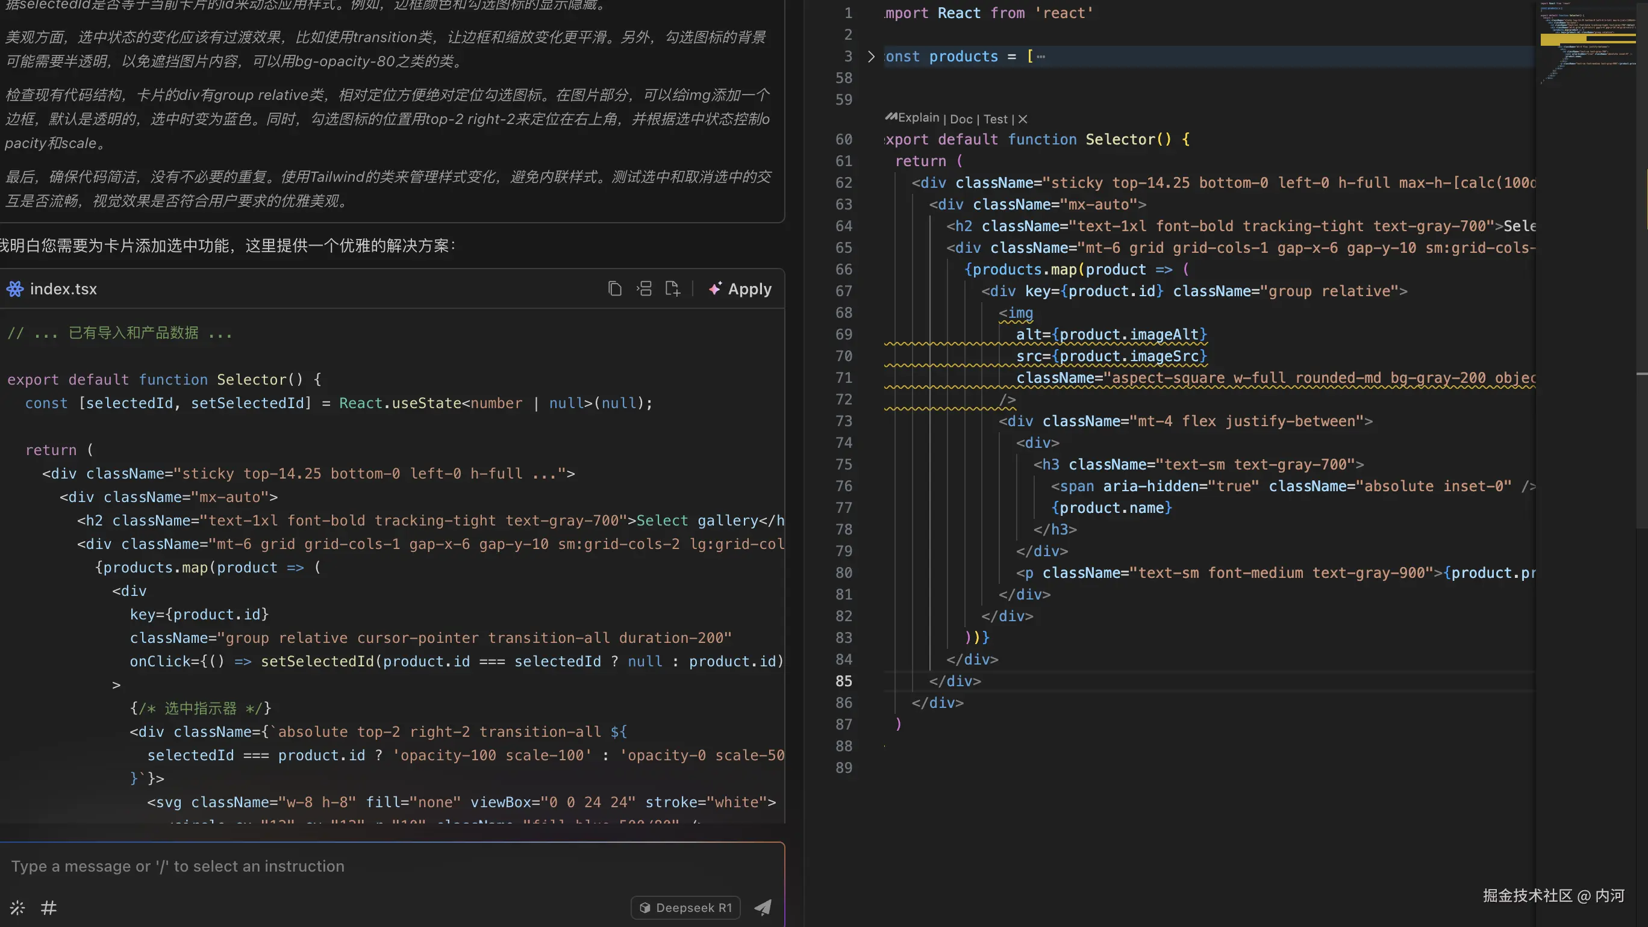The width and height of the screenshot is (1648, 927).
Task: Dismiss the code lens with X icon
Action: tap(1023, 119)
